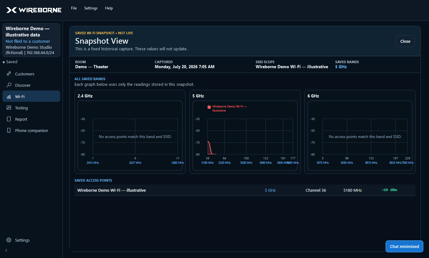Click the Channel 36 cell
This screenshot has width=429, height=258.
point(316,190)
